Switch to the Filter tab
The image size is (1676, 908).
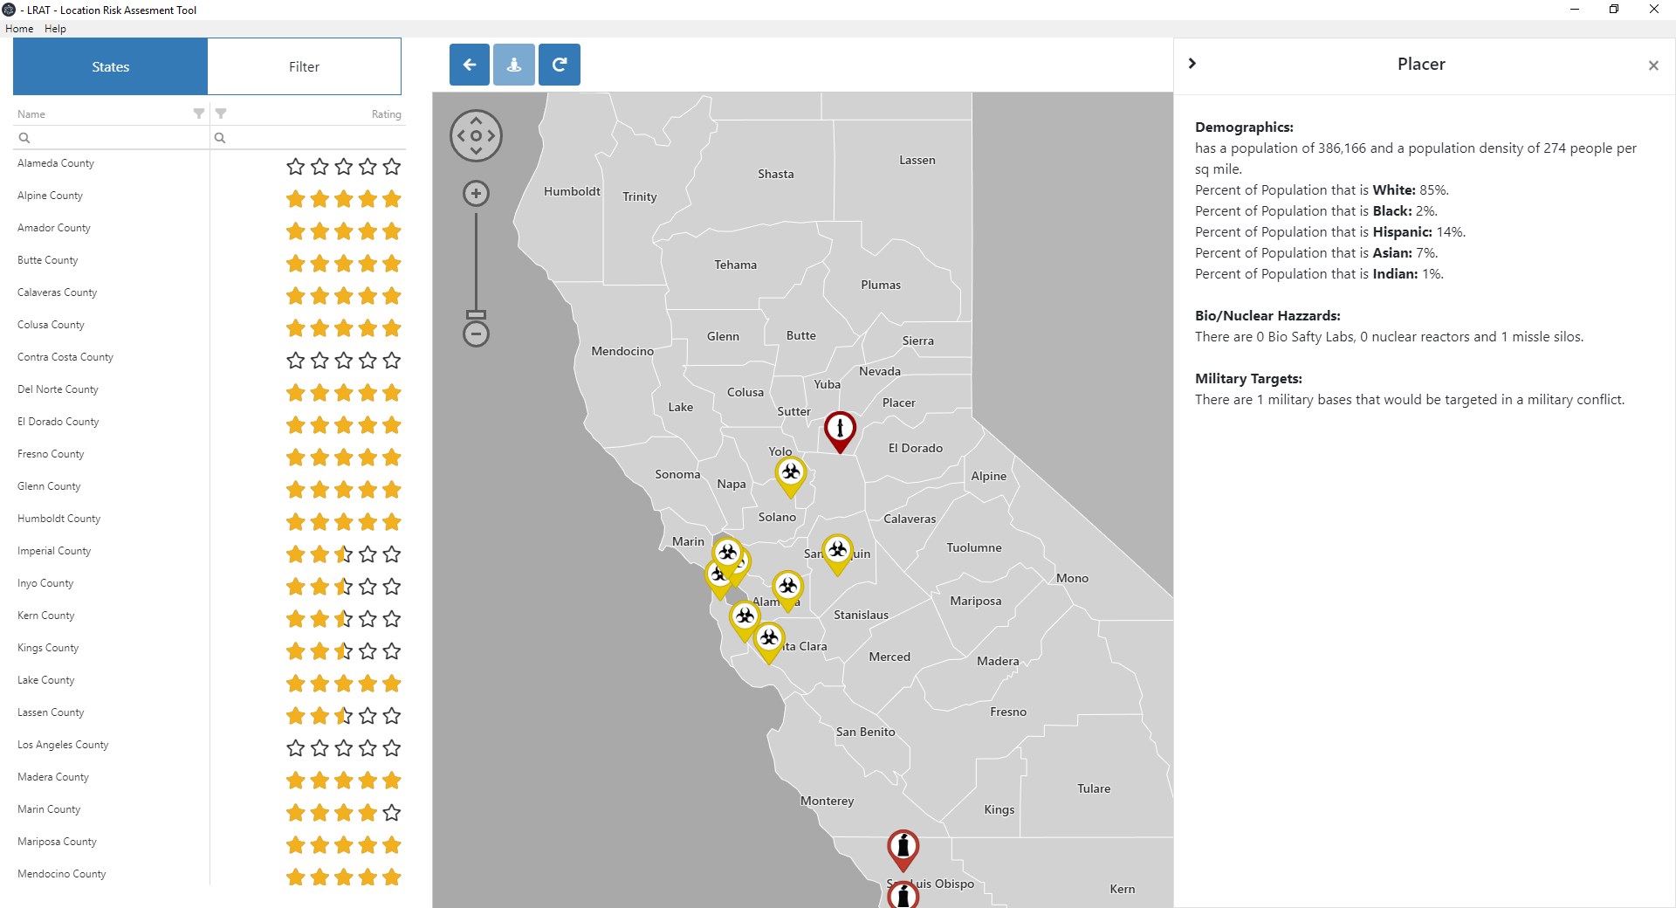click(x=304, y=66)
